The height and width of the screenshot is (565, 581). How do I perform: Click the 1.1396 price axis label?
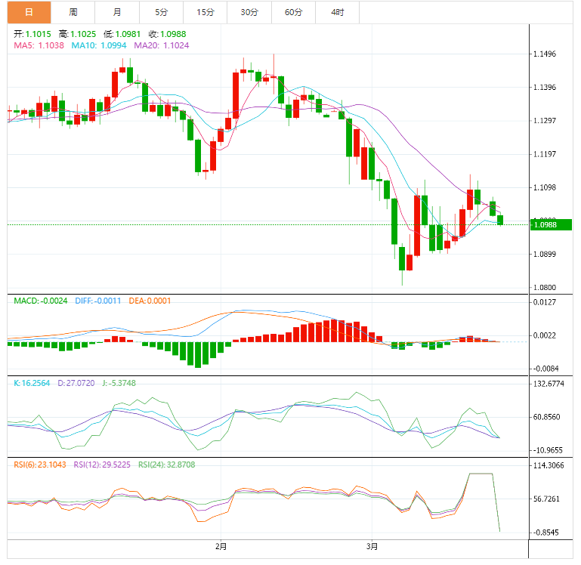pos(545,88)
